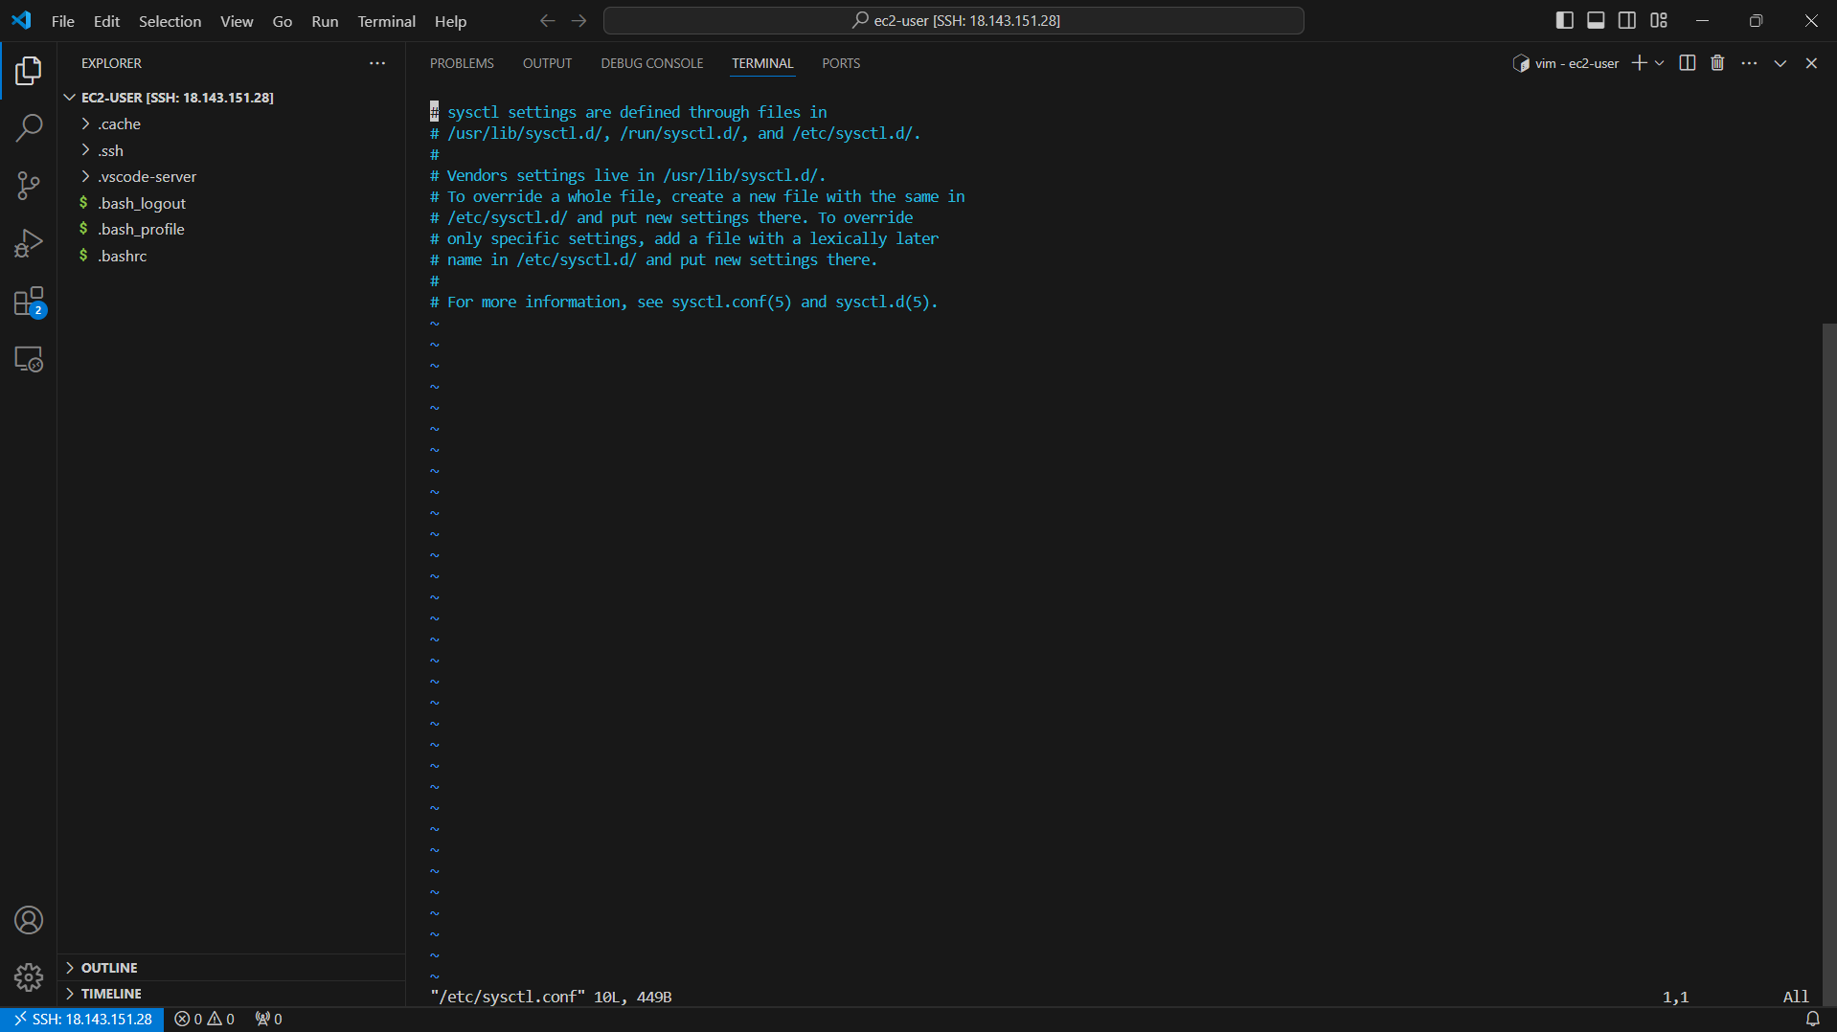
Task: Expand the .cache folder
Action: pos(231,123)
